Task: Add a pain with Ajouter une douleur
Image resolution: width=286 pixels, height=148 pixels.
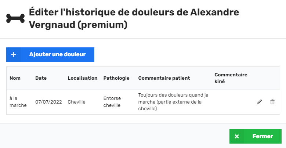Action: (50, 54)
